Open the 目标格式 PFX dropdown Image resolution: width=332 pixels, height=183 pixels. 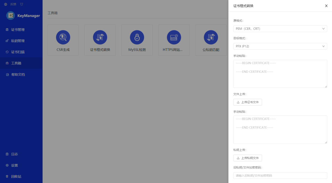[280, 46]
